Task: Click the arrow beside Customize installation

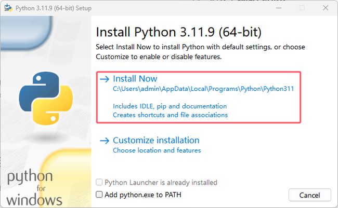Action: pos(105,141)
